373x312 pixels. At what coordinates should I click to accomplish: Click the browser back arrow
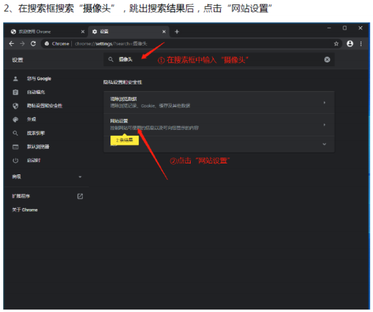pos(12,44)
